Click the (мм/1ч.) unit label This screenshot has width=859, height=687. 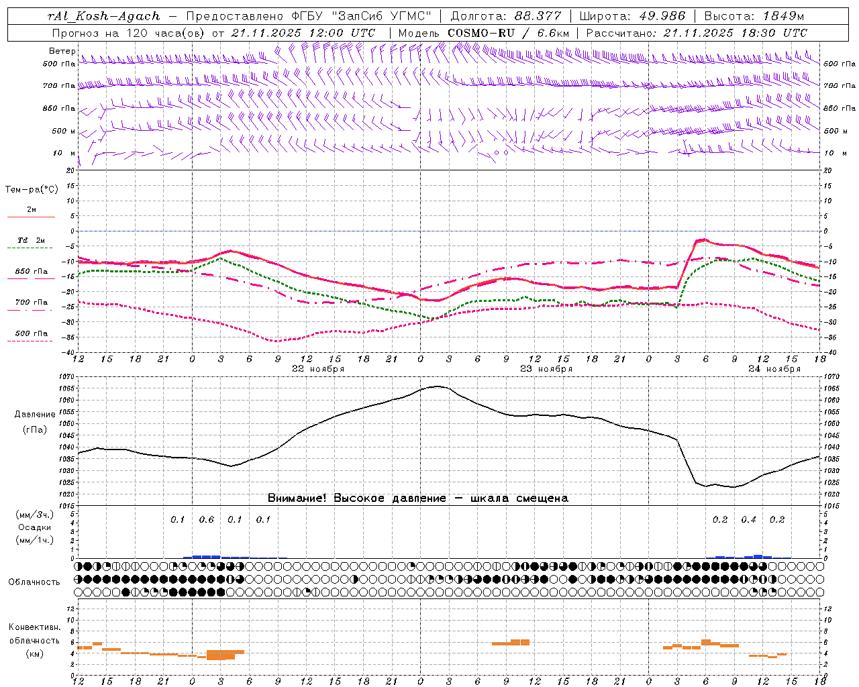tap(34, 540)
